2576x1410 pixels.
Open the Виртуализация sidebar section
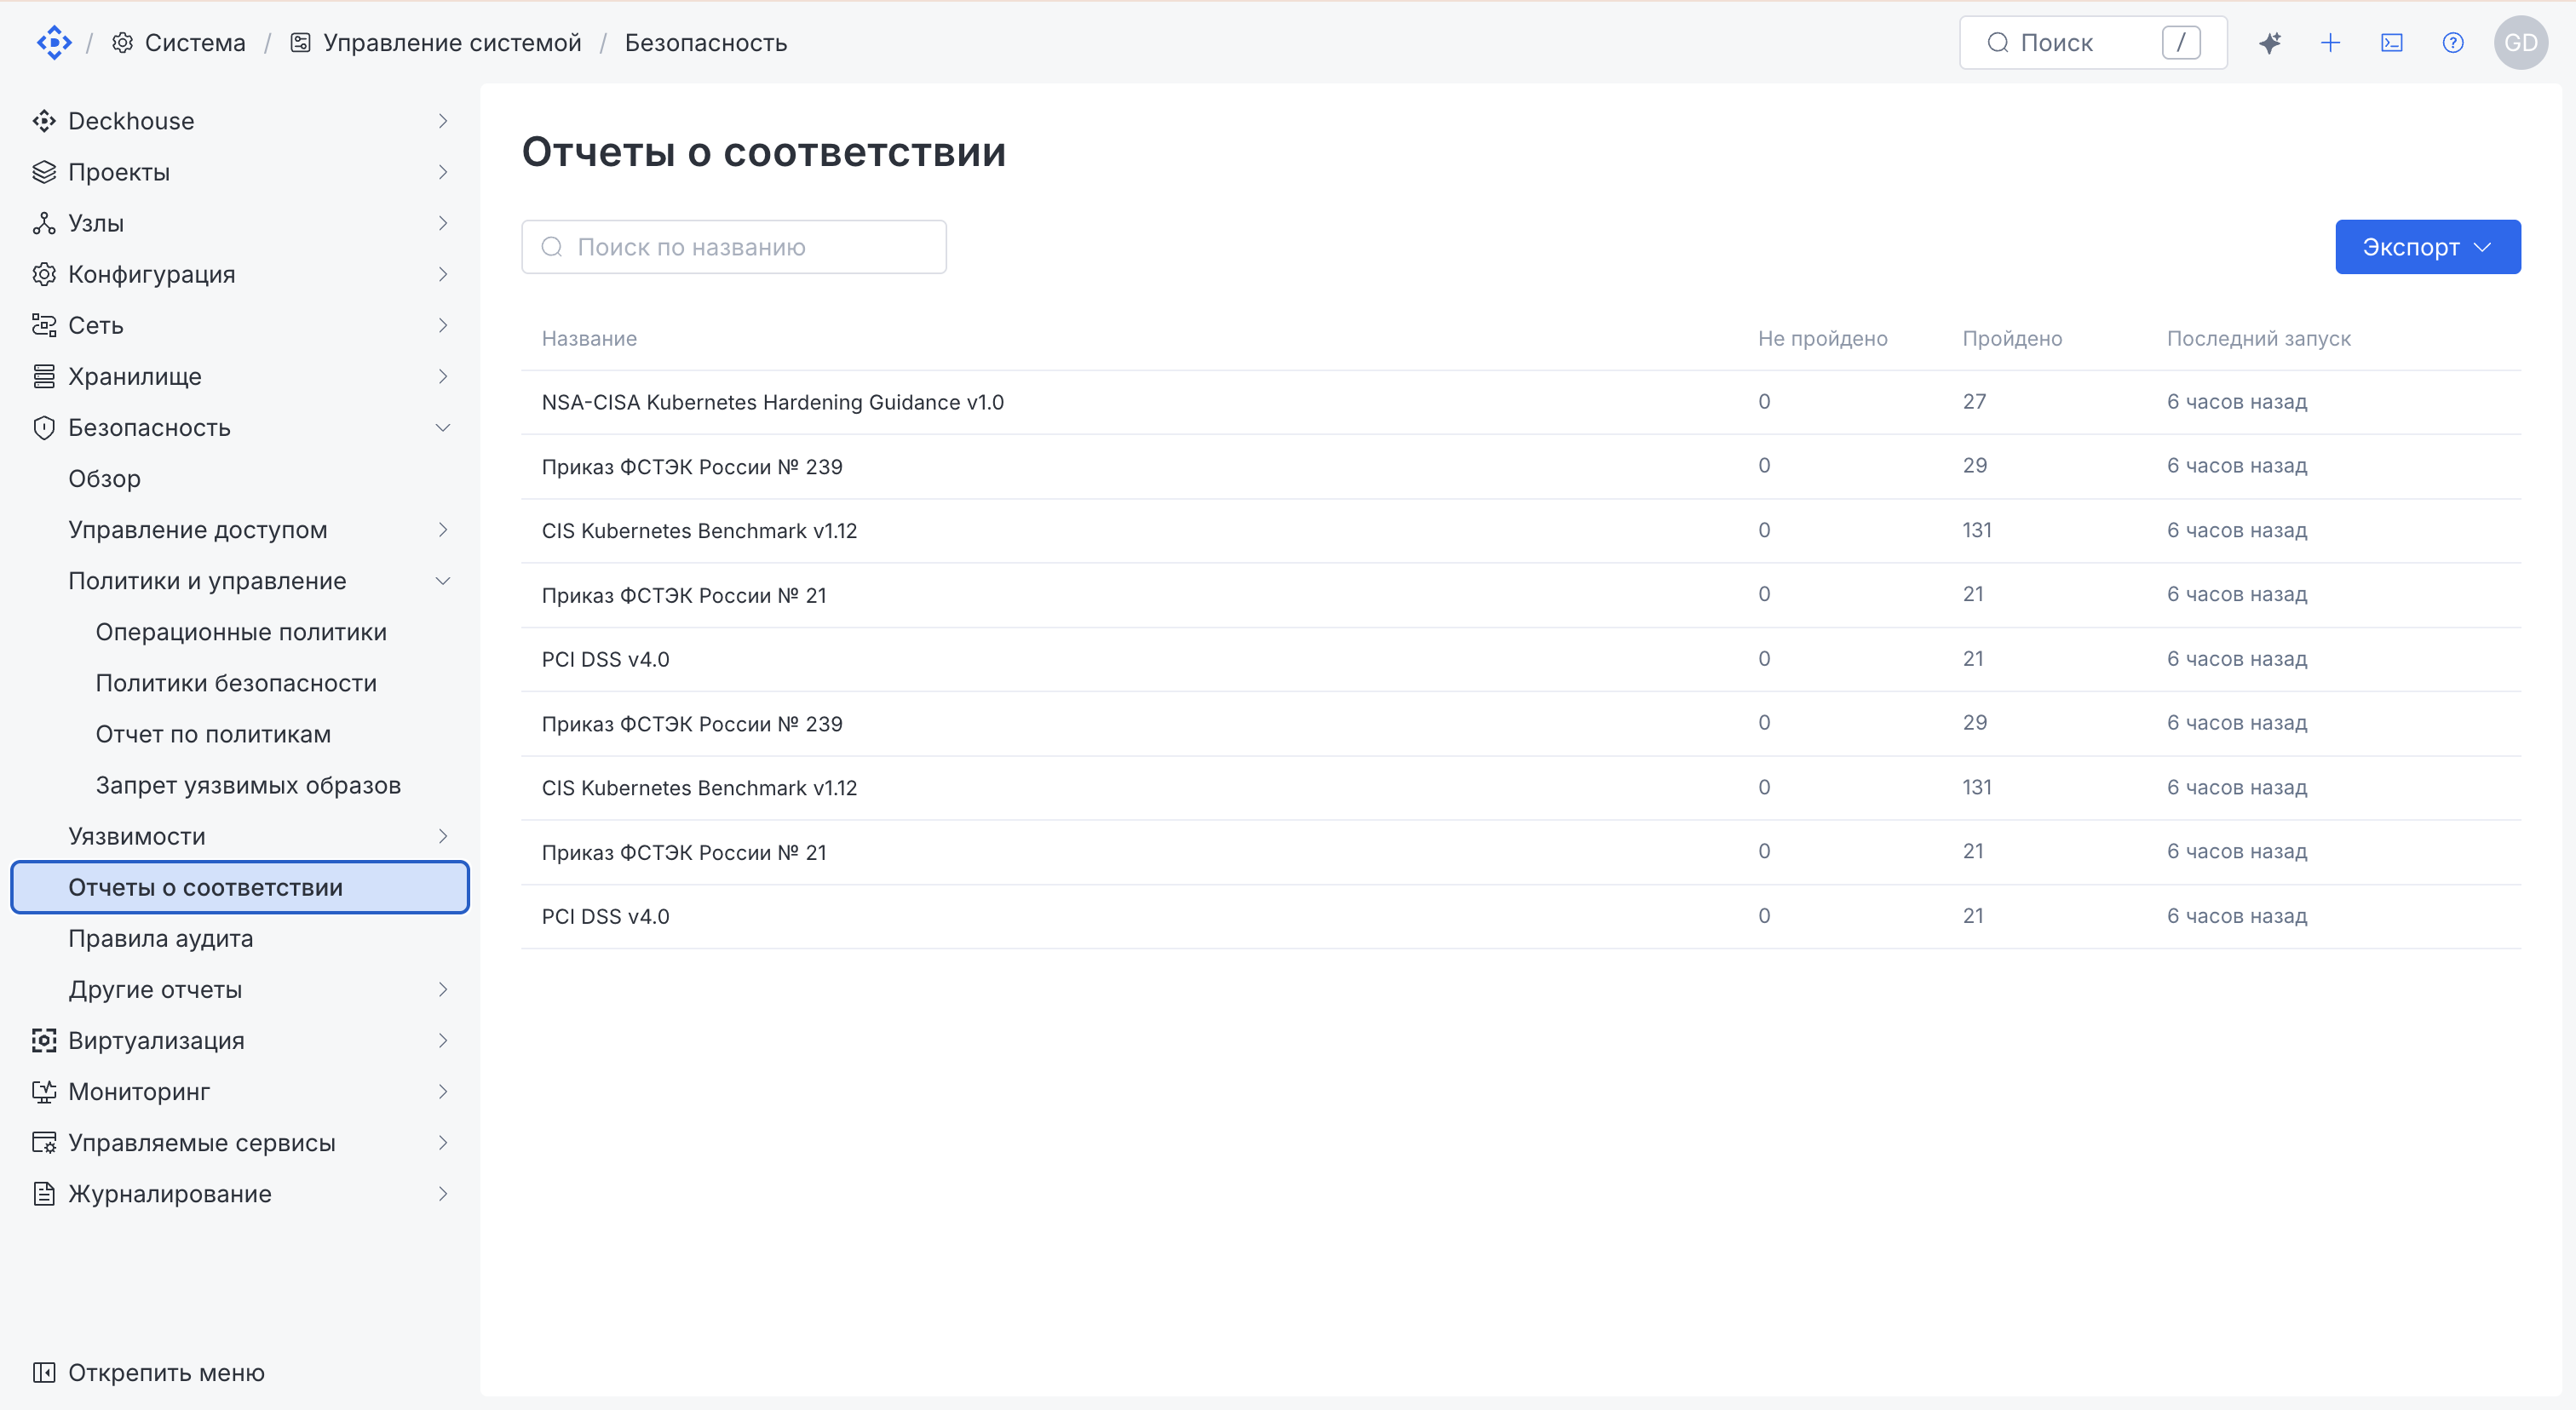(240, 1040)
